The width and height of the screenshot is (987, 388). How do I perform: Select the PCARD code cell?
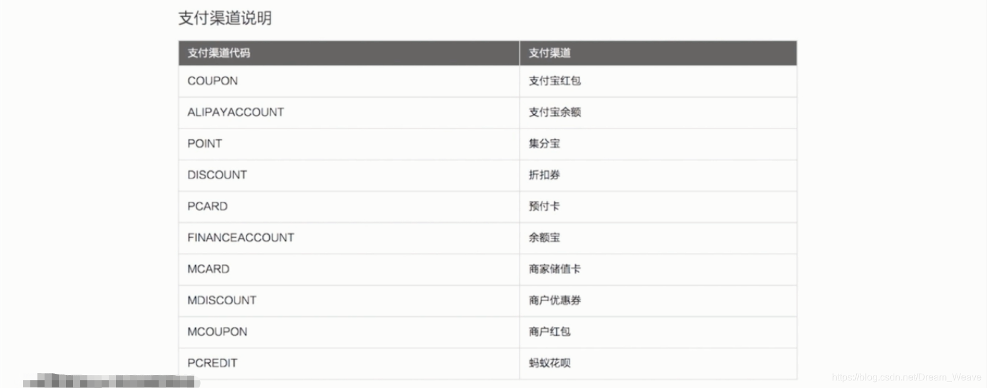(x=207, y=206)
